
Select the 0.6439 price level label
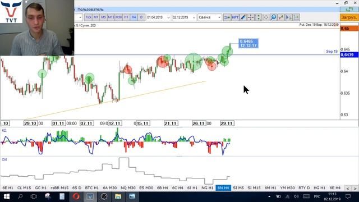349,55
